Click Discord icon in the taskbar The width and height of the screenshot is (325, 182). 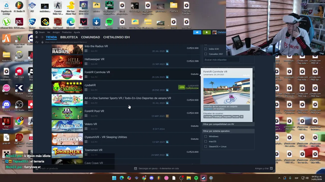click(x=151, y=178)
